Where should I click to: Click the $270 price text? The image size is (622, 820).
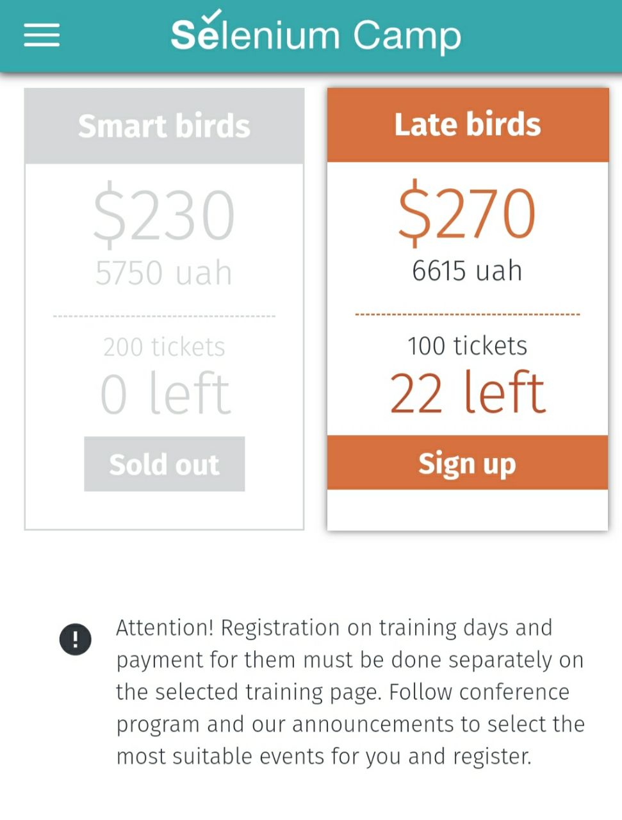tap(467, 214)
